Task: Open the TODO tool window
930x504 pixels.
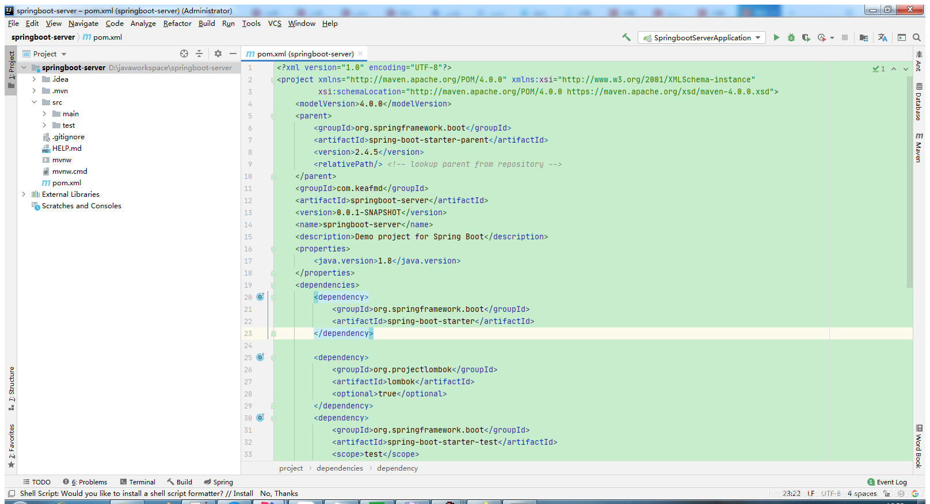Action: point(37,482)
